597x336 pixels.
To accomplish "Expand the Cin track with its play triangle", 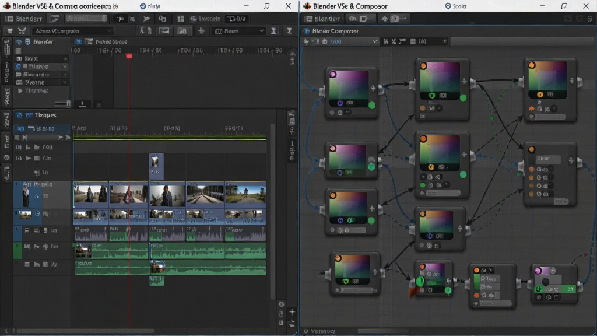I will (28, 158).
